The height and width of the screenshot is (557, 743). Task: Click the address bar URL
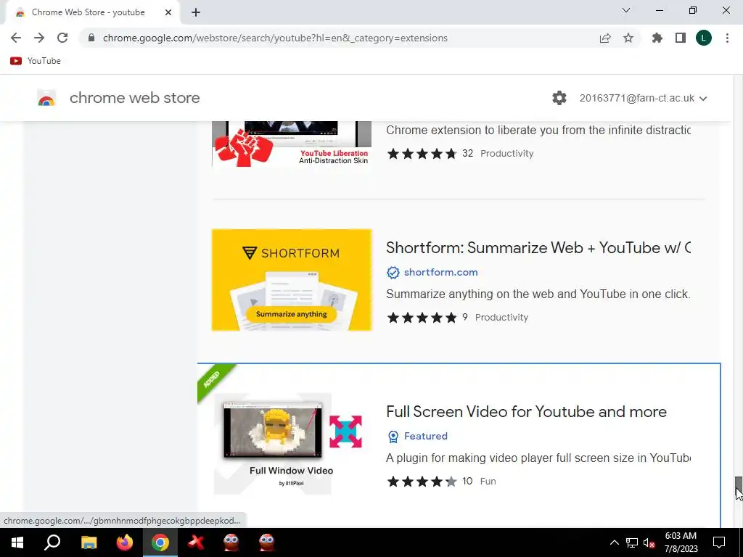pyautogui.click(x=275, y=38)
